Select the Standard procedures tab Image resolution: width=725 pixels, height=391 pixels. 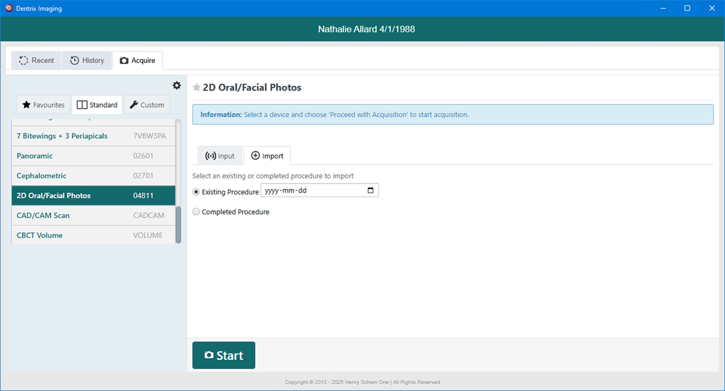tap(97, 105)
